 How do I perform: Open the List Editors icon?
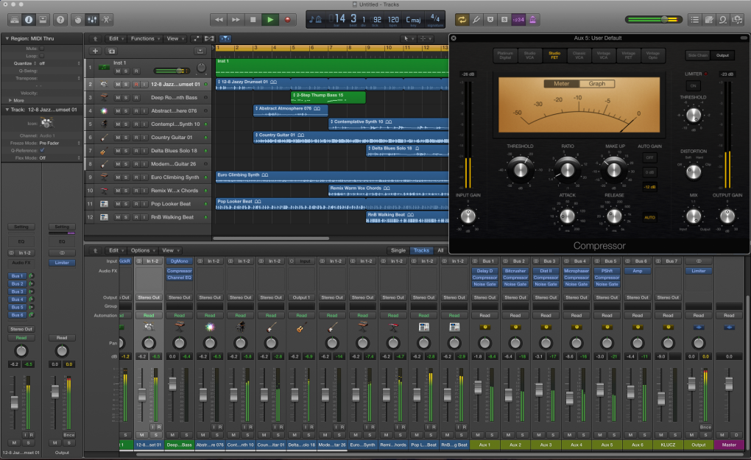pos(694,20)
